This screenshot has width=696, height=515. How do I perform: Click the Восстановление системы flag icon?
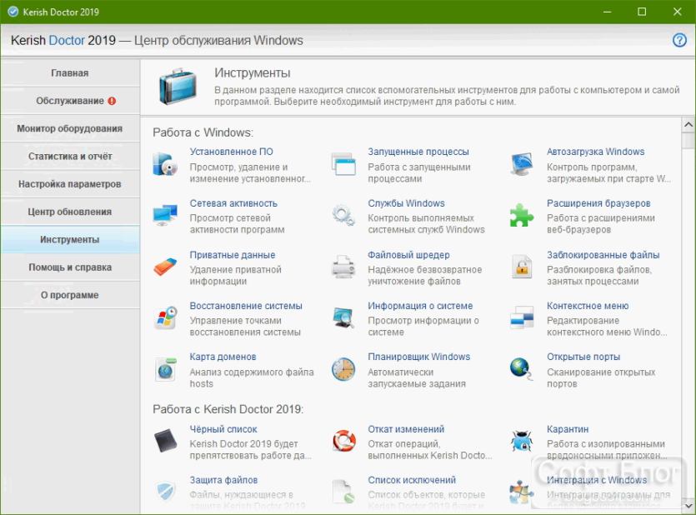(x=165, y=317)
